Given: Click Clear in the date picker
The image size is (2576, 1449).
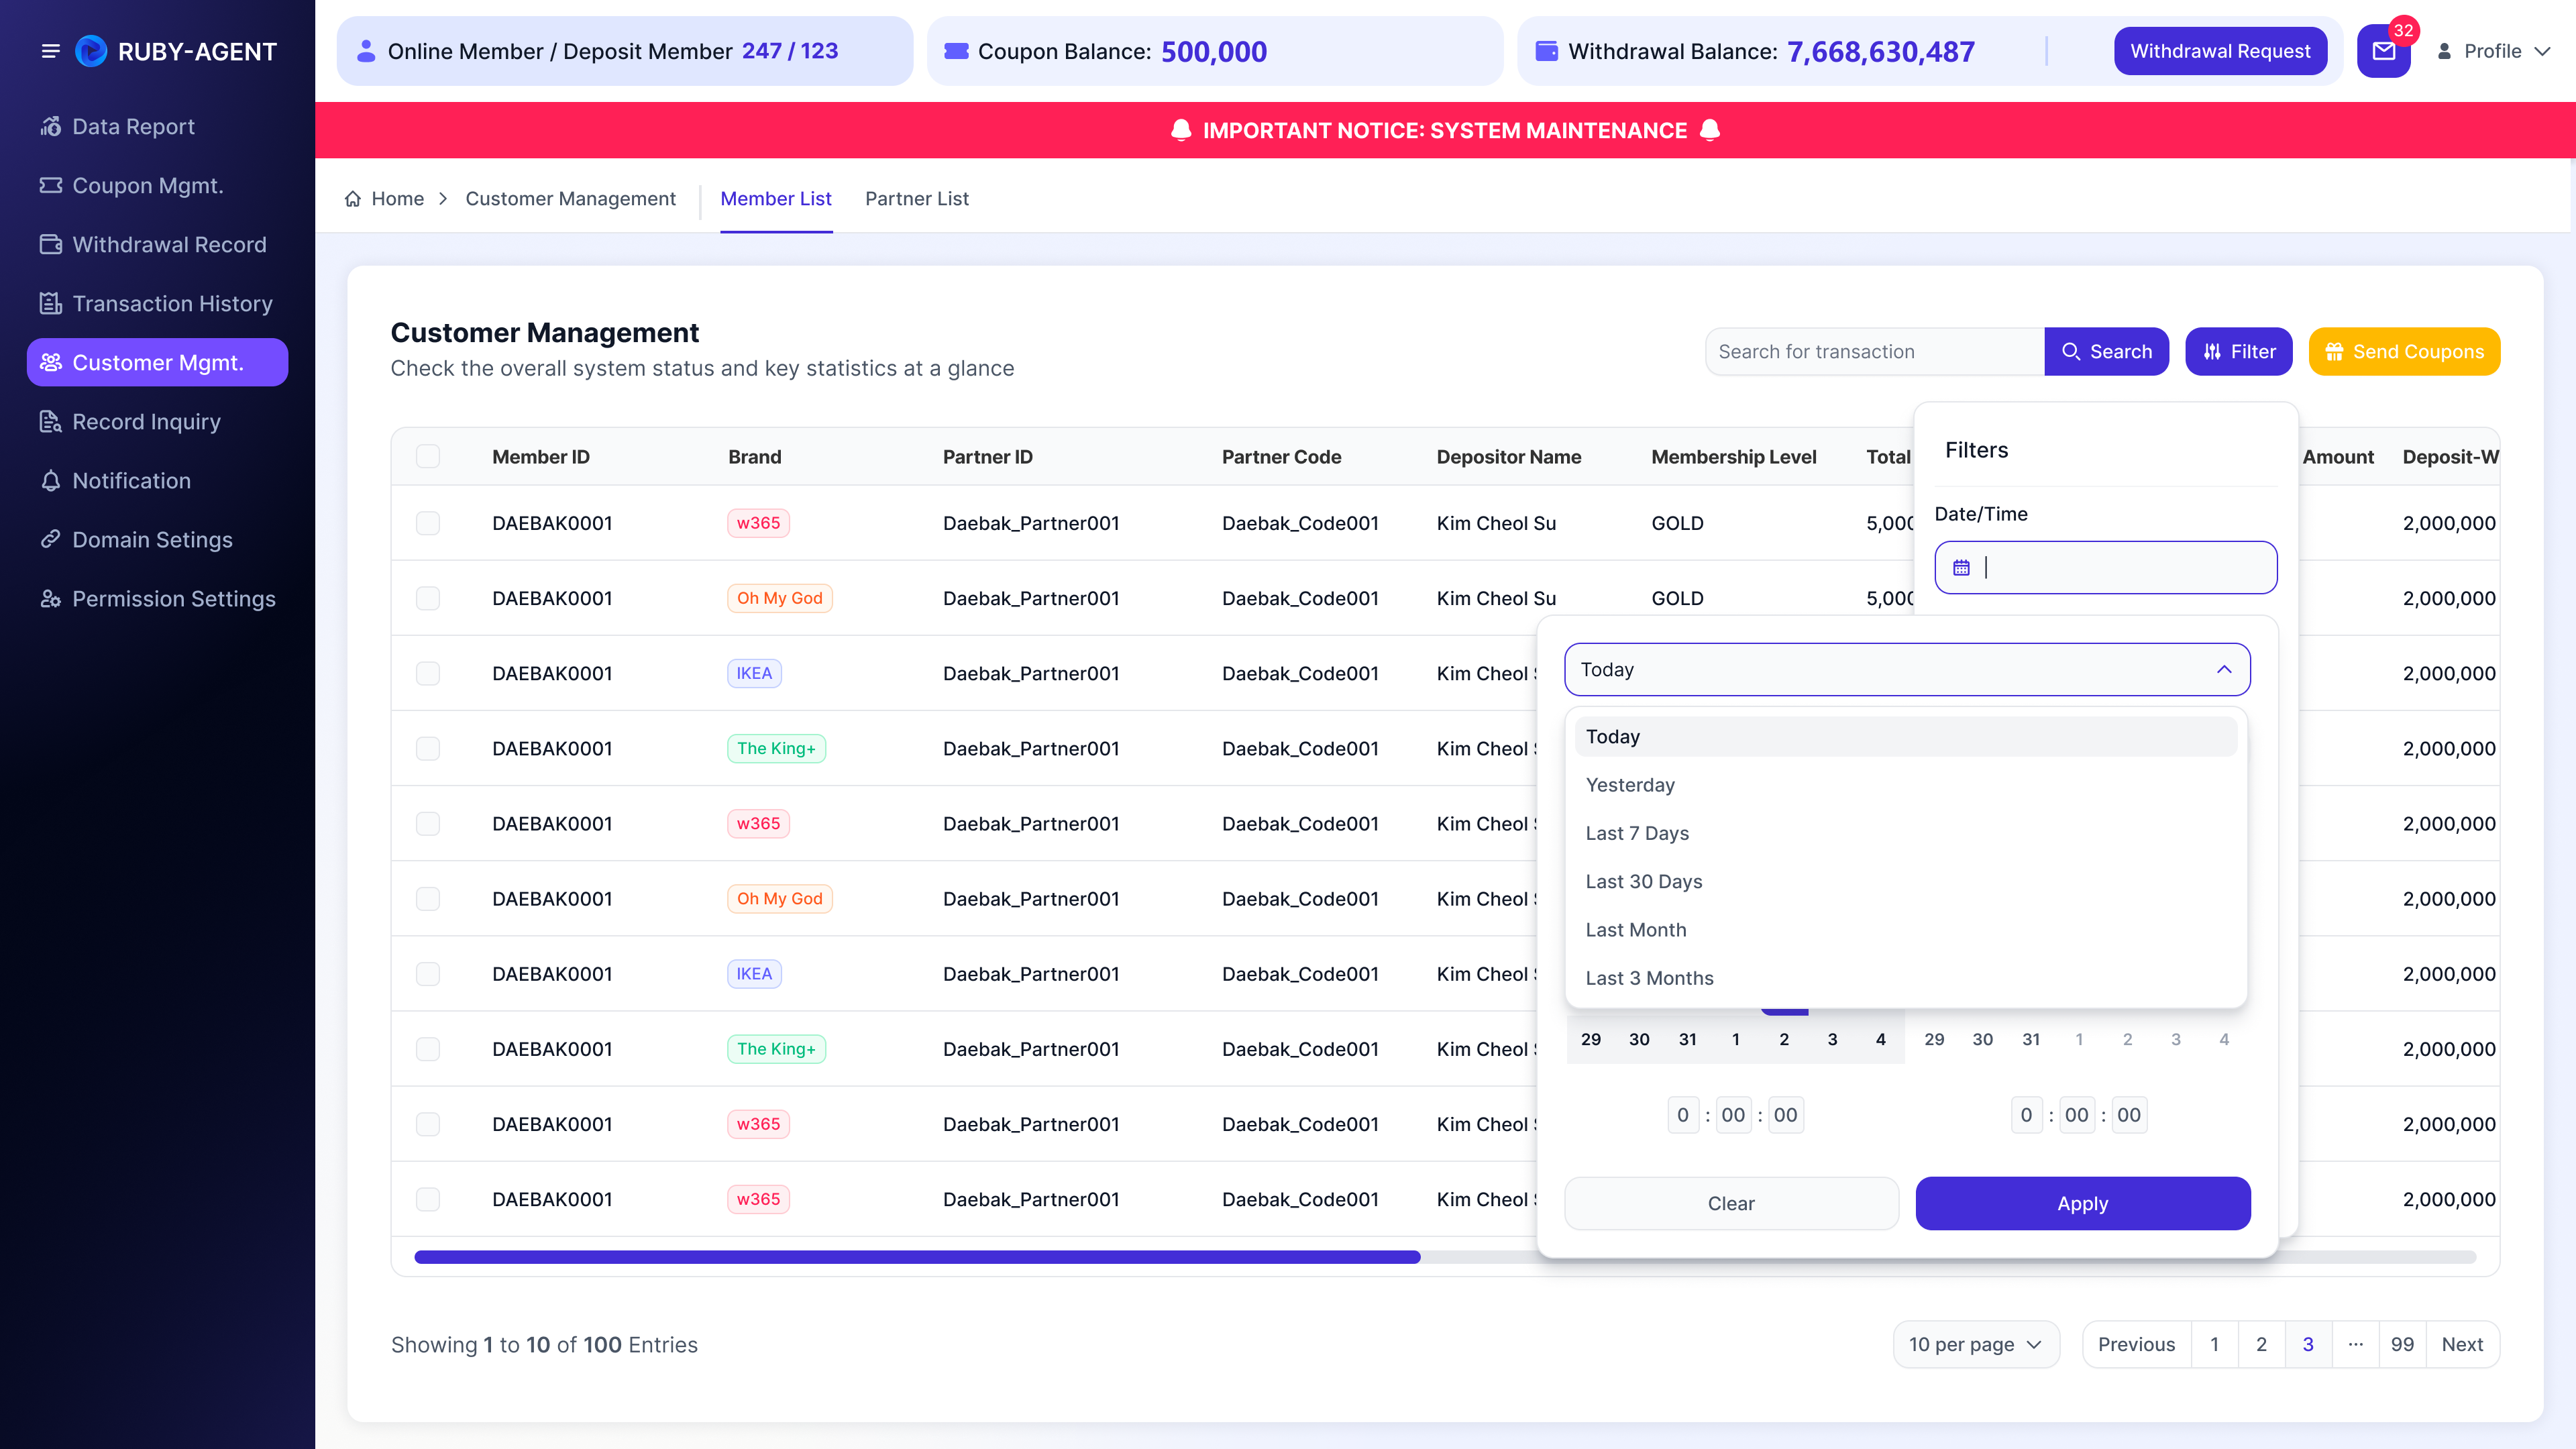Looking at the screenshot, I should click(1731, 1203).
